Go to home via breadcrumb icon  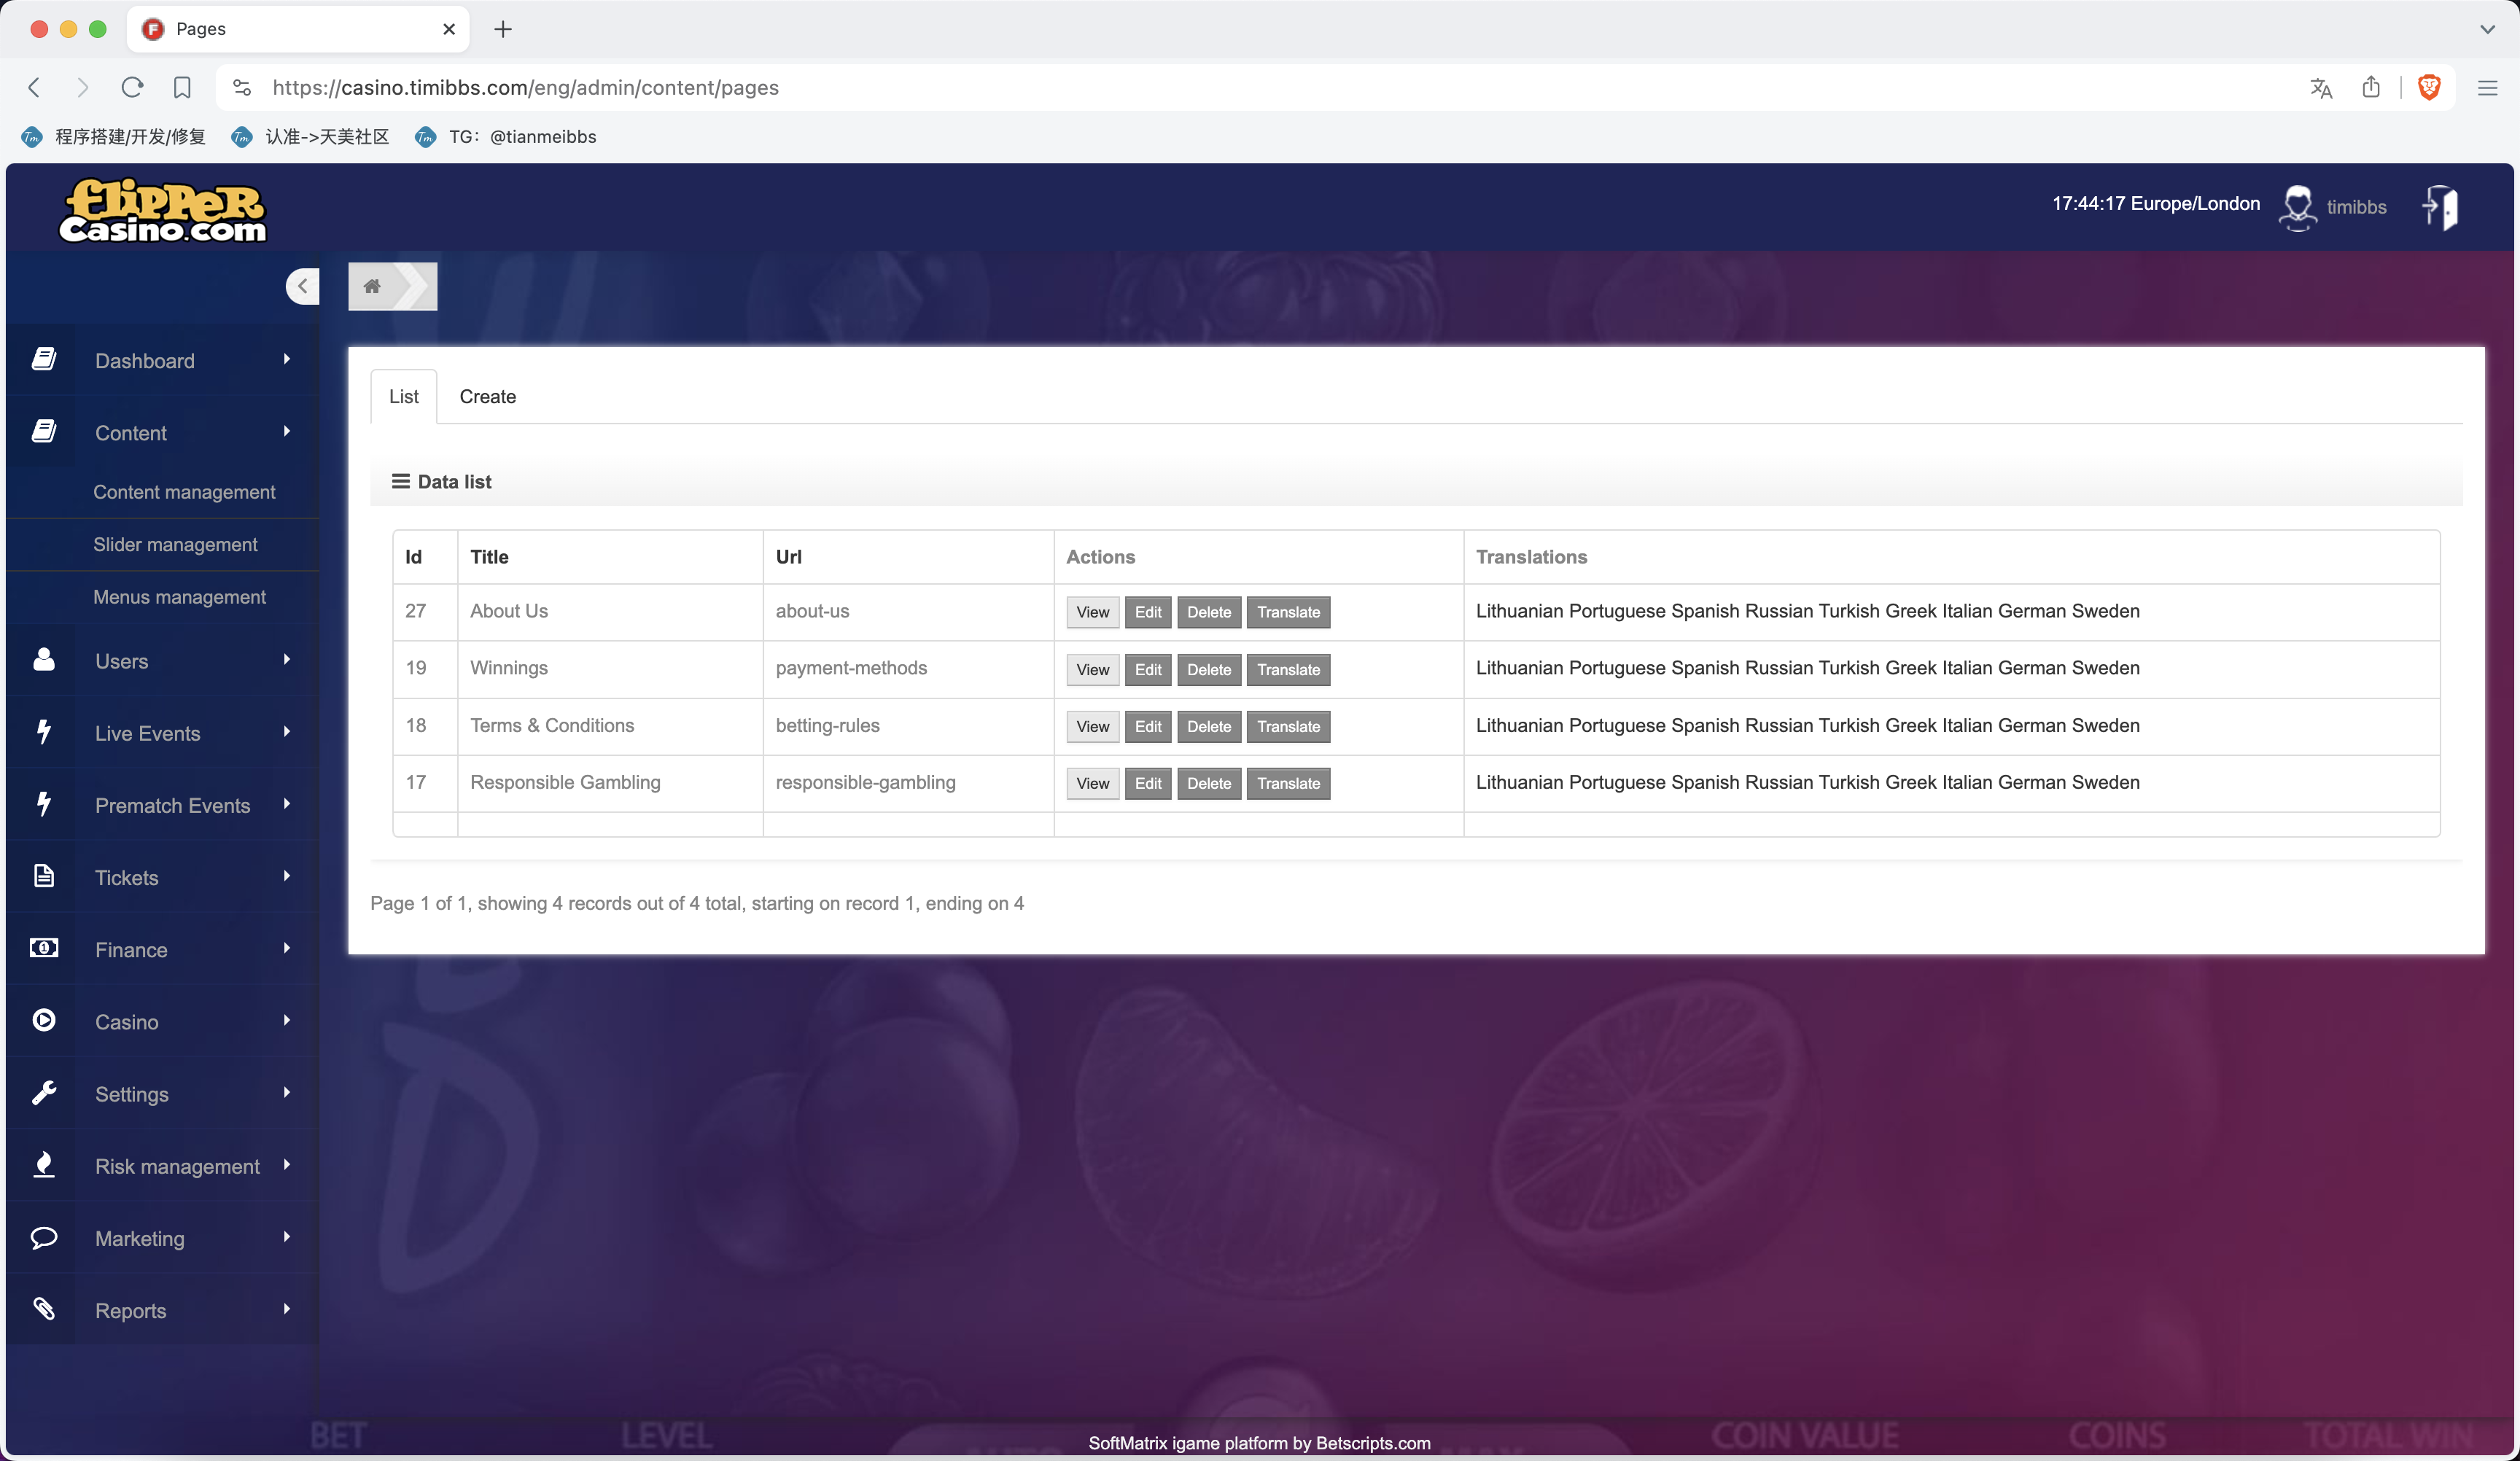pos(372,286)
